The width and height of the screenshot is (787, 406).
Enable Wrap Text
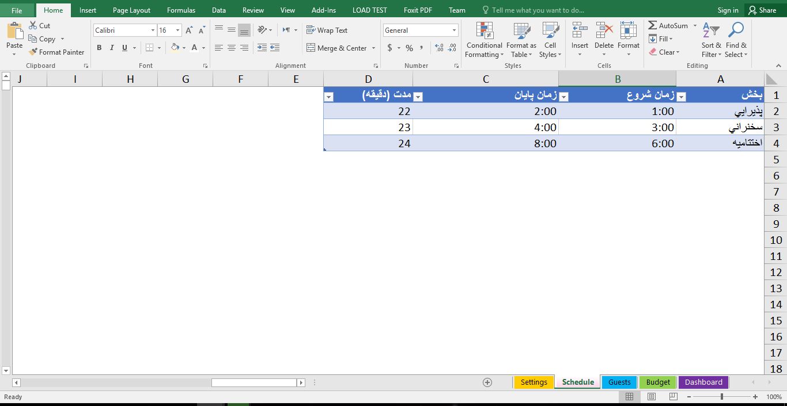327,30
